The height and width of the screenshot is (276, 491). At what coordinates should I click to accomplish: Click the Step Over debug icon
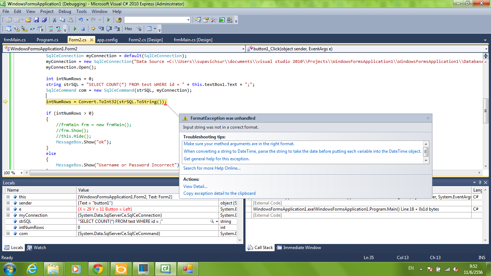click(x=109, y=29)
